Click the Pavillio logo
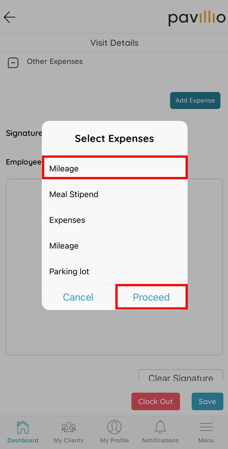Screen dimensions: 228x449 [x=197, y=18]
